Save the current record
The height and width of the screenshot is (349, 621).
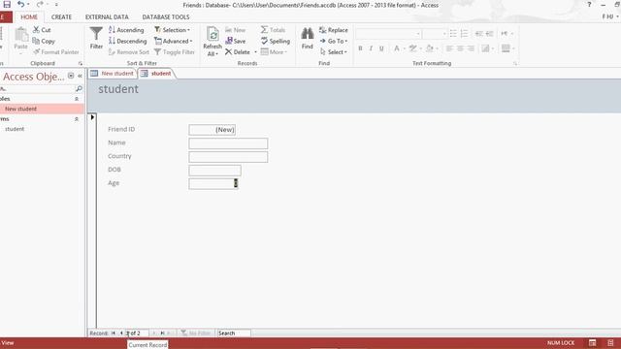click(236, 41)
